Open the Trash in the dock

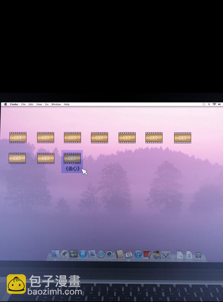tap(198, 255)
